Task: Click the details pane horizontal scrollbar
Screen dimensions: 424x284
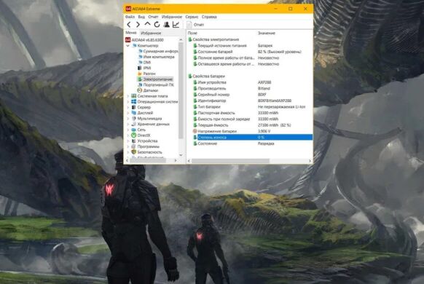Action: coord(230,161)
